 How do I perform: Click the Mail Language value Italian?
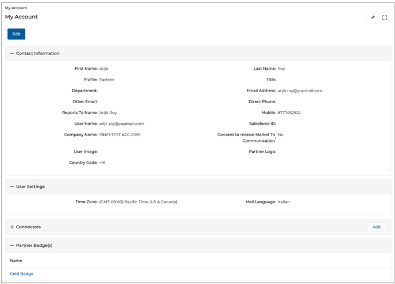pyautogui.click(x=284, y=202)
